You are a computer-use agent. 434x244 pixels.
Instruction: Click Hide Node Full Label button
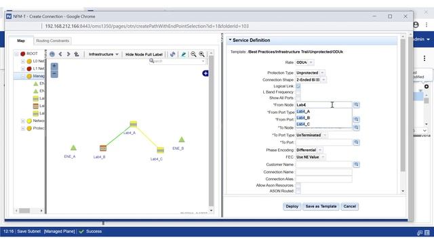144,54
